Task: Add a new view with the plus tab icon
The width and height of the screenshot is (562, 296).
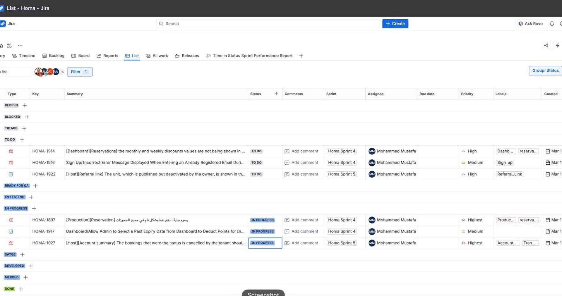Action: click(x=301, y=56)
